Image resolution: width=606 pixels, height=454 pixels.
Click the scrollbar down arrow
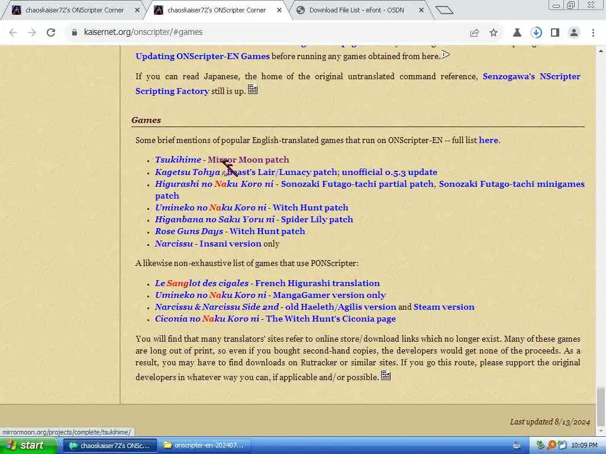pos(601,431)
